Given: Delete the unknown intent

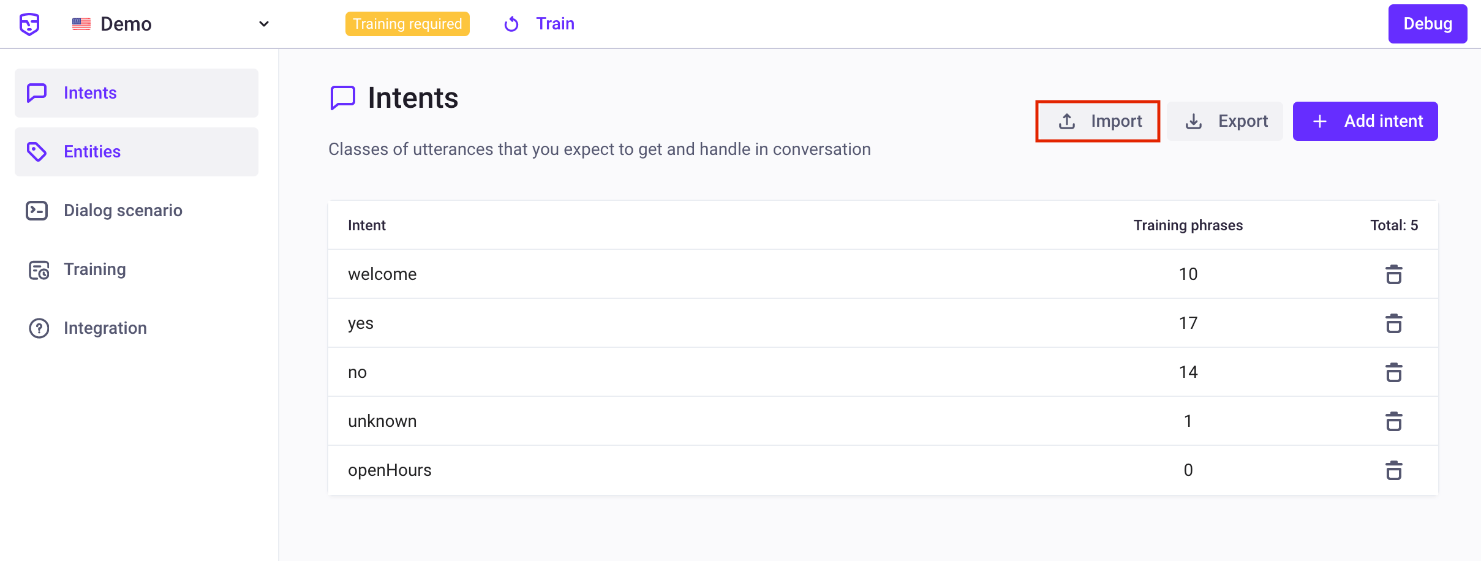Looking at the screenshot, I should [x=1394, y=421].
